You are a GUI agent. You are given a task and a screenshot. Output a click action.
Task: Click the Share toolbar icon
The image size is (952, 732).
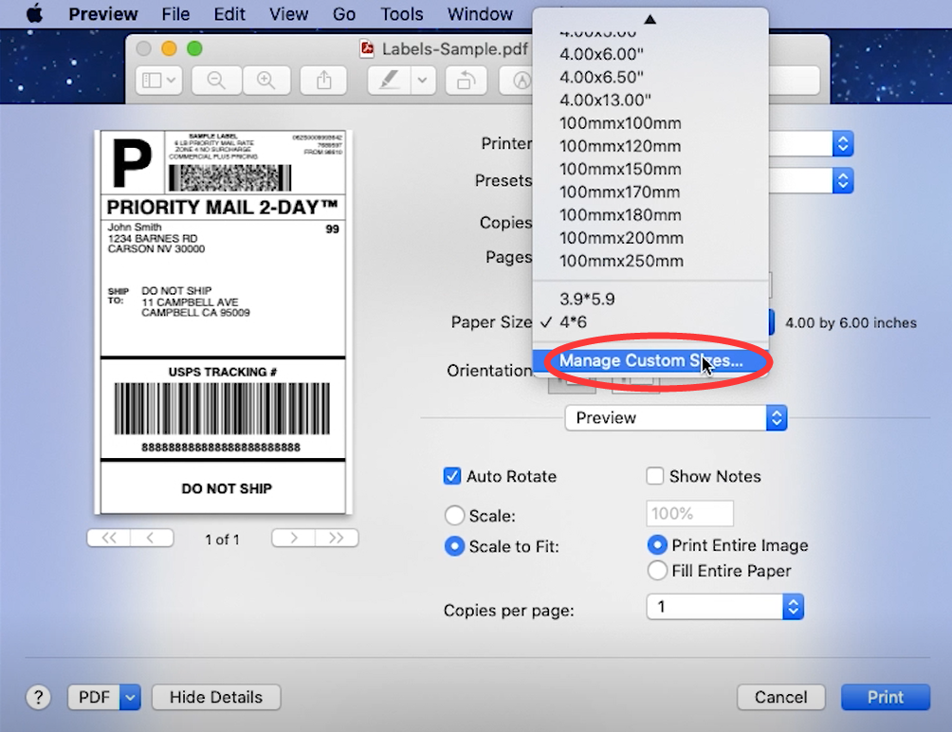[x=324, y=80]
